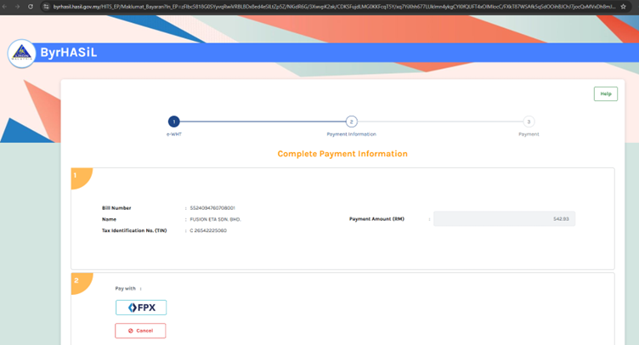Image resolution: width=639 pixels, height=345 pixels.
Task: Click the company name FUSION ETA SDN. BHD.
Action: pyautogui.click(x=216, y=219)
